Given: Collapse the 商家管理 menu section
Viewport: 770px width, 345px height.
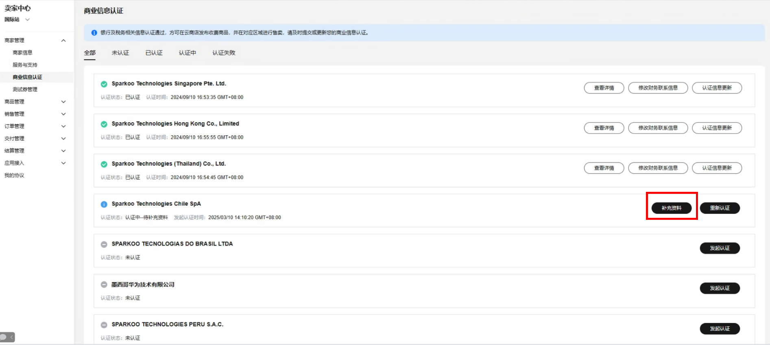Looking at the screenshot, I should 63,40.
